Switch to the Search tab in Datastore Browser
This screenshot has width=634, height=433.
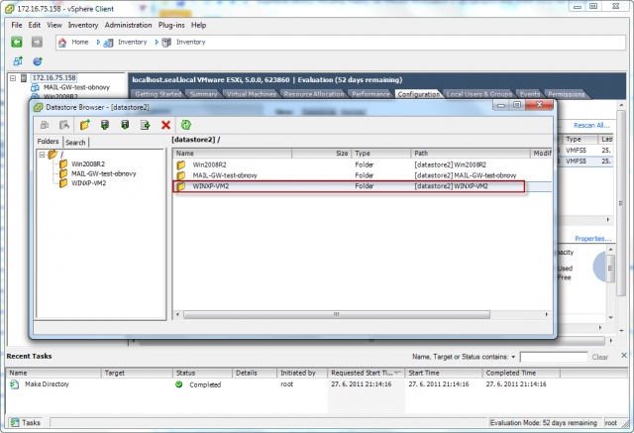pyautogui.click(x=75, y=143)
